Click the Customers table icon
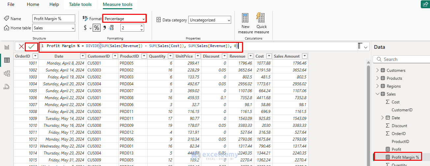This screenshot has width=430, height=166. pos(383,70)
